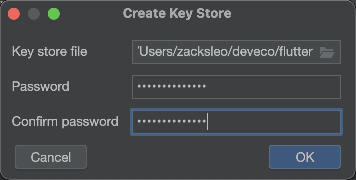Click the green zoom window button

point(54,14)
